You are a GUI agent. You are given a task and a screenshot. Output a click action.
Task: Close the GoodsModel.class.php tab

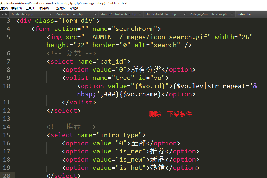pos(185,15)
